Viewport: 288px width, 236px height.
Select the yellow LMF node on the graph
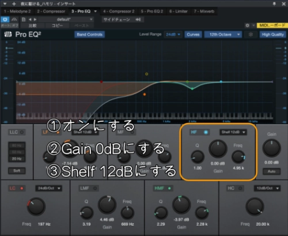point(146,74)
